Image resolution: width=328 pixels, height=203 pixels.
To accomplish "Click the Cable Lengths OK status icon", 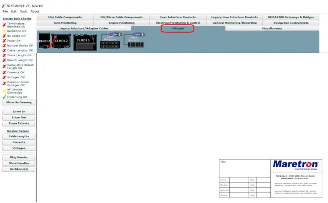I will point(4,50).
